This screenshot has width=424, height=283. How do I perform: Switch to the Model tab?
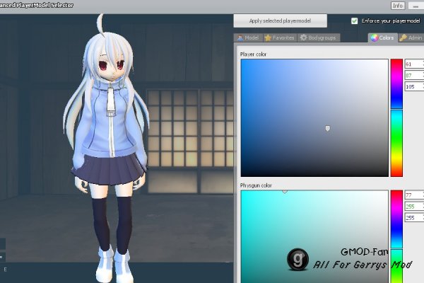click(248, 37)
